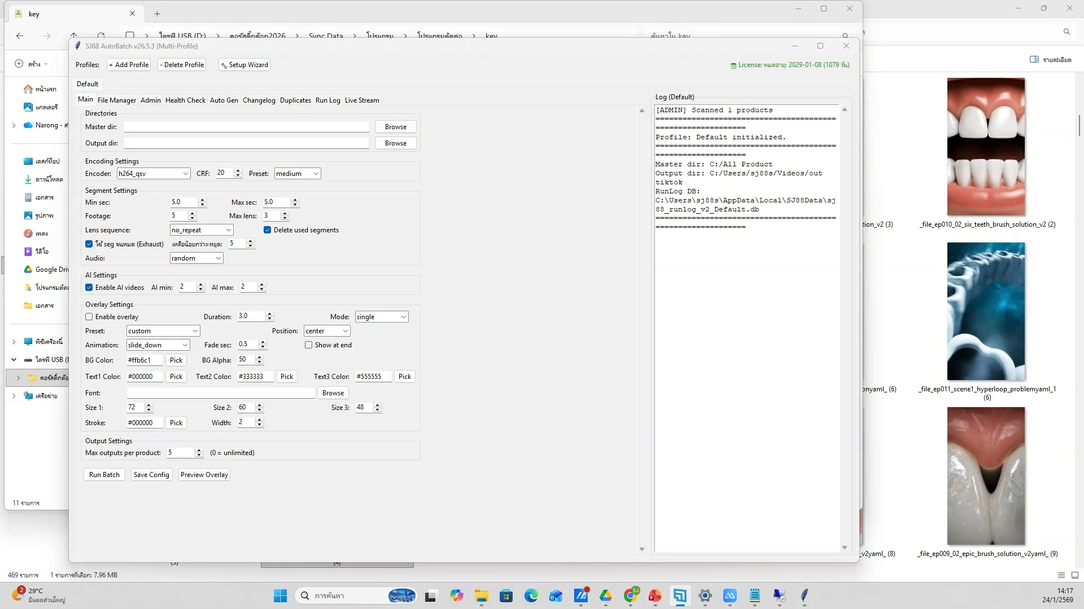Open Microsoft Edge from the taskbar
The height and width of the screenshot is (609, 1084).
(531, 595)
